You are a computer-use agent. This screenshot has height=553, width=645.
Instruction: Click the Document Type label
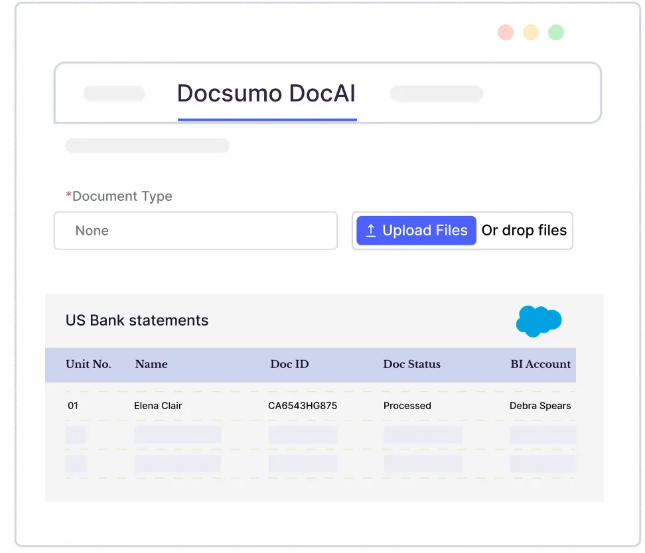[x=119, y=196]
